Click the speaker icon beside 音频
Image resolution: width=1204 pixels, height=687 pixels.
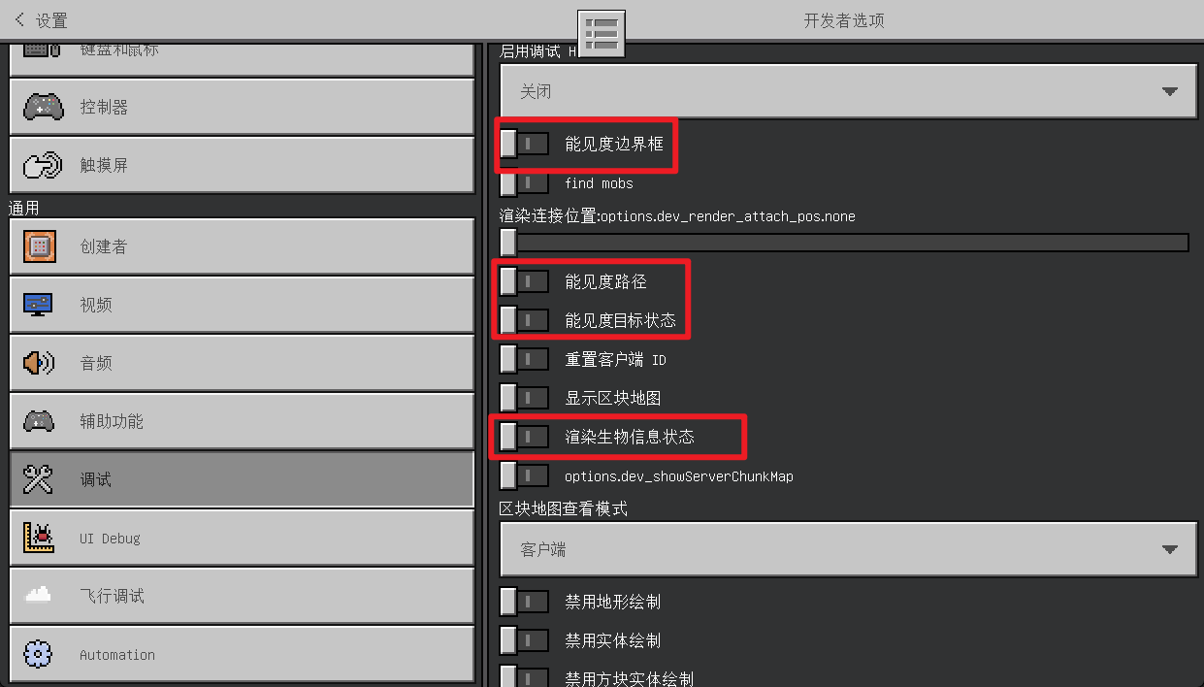pos(39,363)
